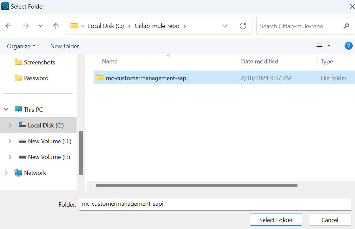Expand the Network tree node
The width and height of the screenshot is (355, 229).
coord(6,173)
